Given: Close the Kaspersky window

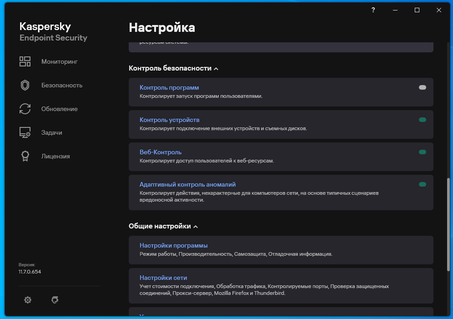Looking at the screenshot, I should pos(439,10).
